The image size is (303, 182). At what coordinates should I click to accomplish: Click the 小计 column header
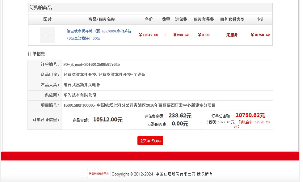260,19
